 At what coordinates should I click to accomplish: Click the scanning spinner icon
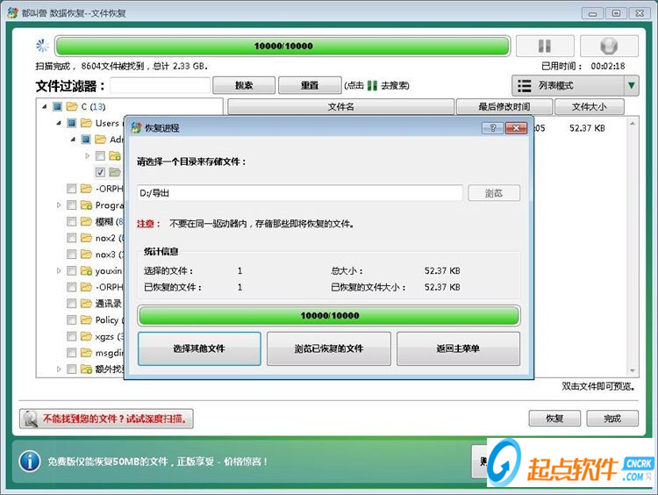pos(42,46)
